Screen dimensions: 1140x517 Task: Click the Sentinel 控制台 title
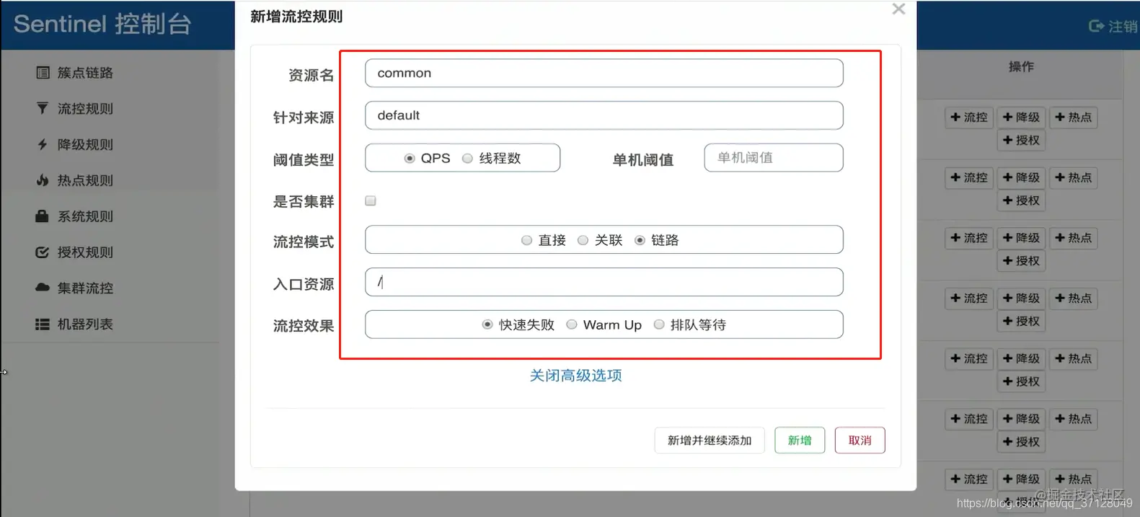click(x=102, y=24)
